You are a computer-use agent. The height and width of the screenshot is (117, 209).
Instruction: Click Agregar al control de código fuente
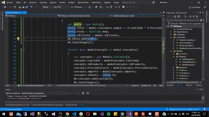pos(184,109)
